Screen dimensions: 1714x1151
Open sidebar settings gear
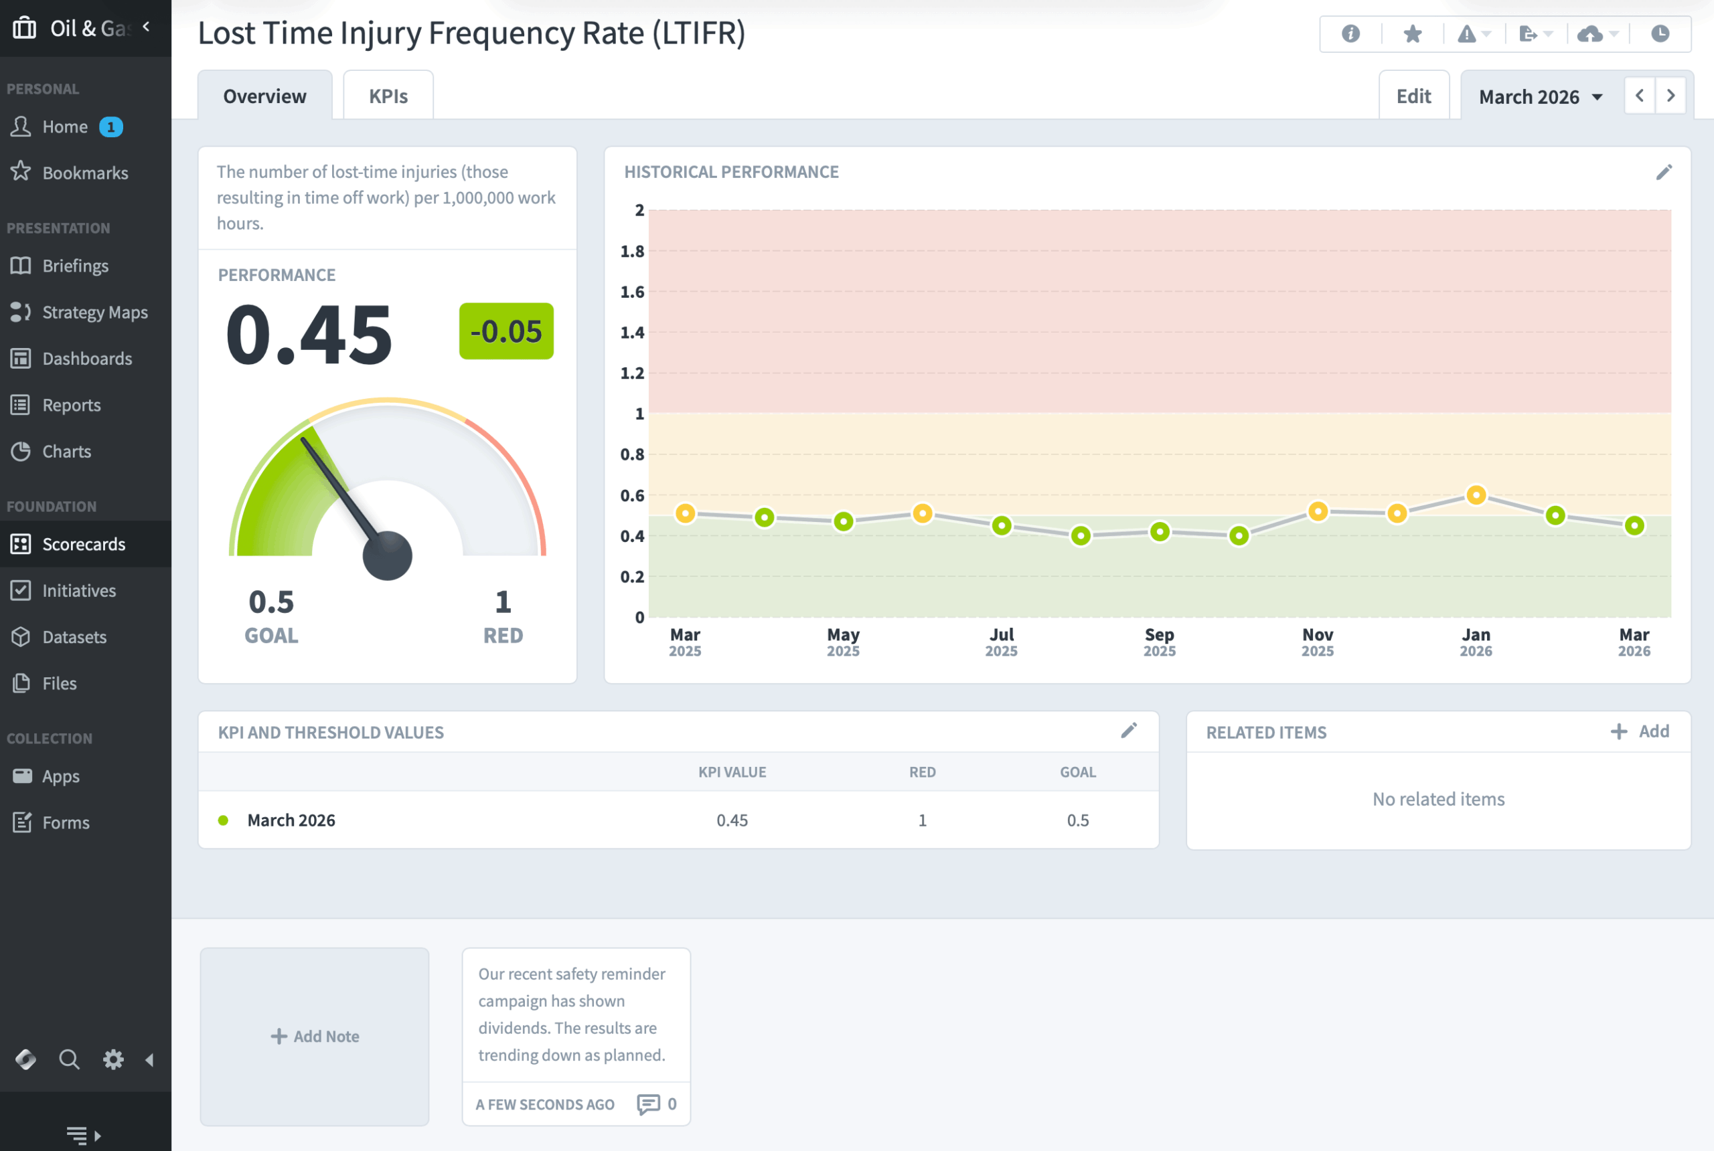(113, 1059)
